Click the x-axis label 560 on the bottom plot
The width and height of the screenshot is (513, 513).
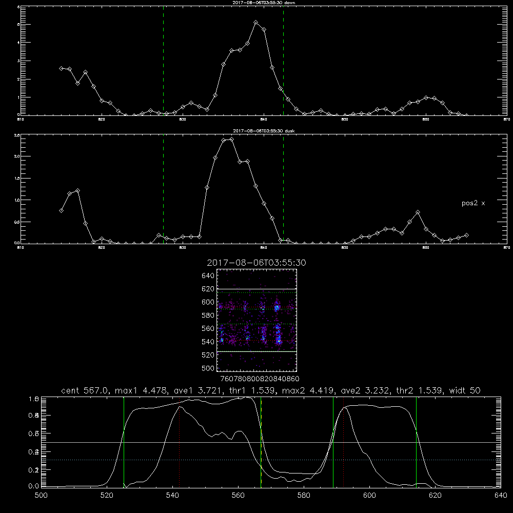238,496
